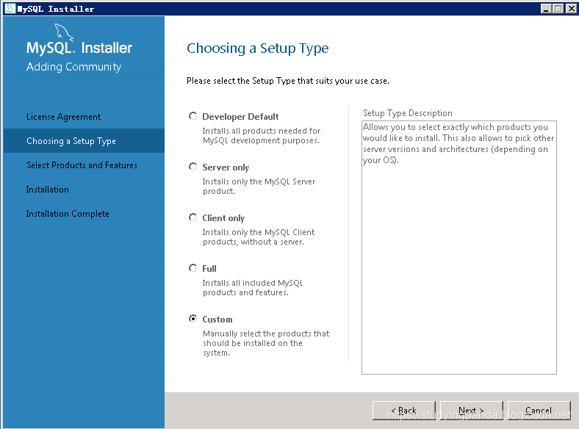The image size is (579, 429).
Task: Click the Custom radio button
Action: pos(193,319)
